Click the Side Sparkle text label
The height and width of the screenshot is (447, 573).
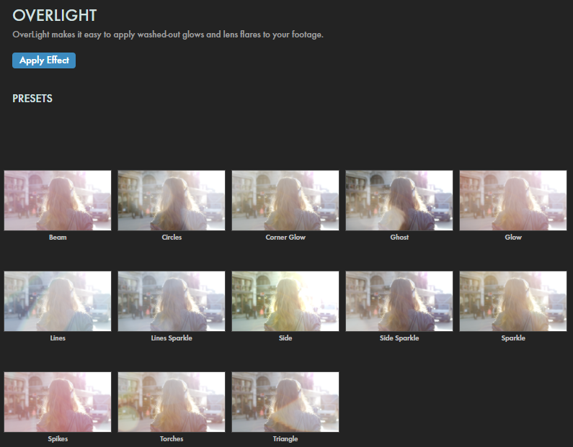pos(399,338)
